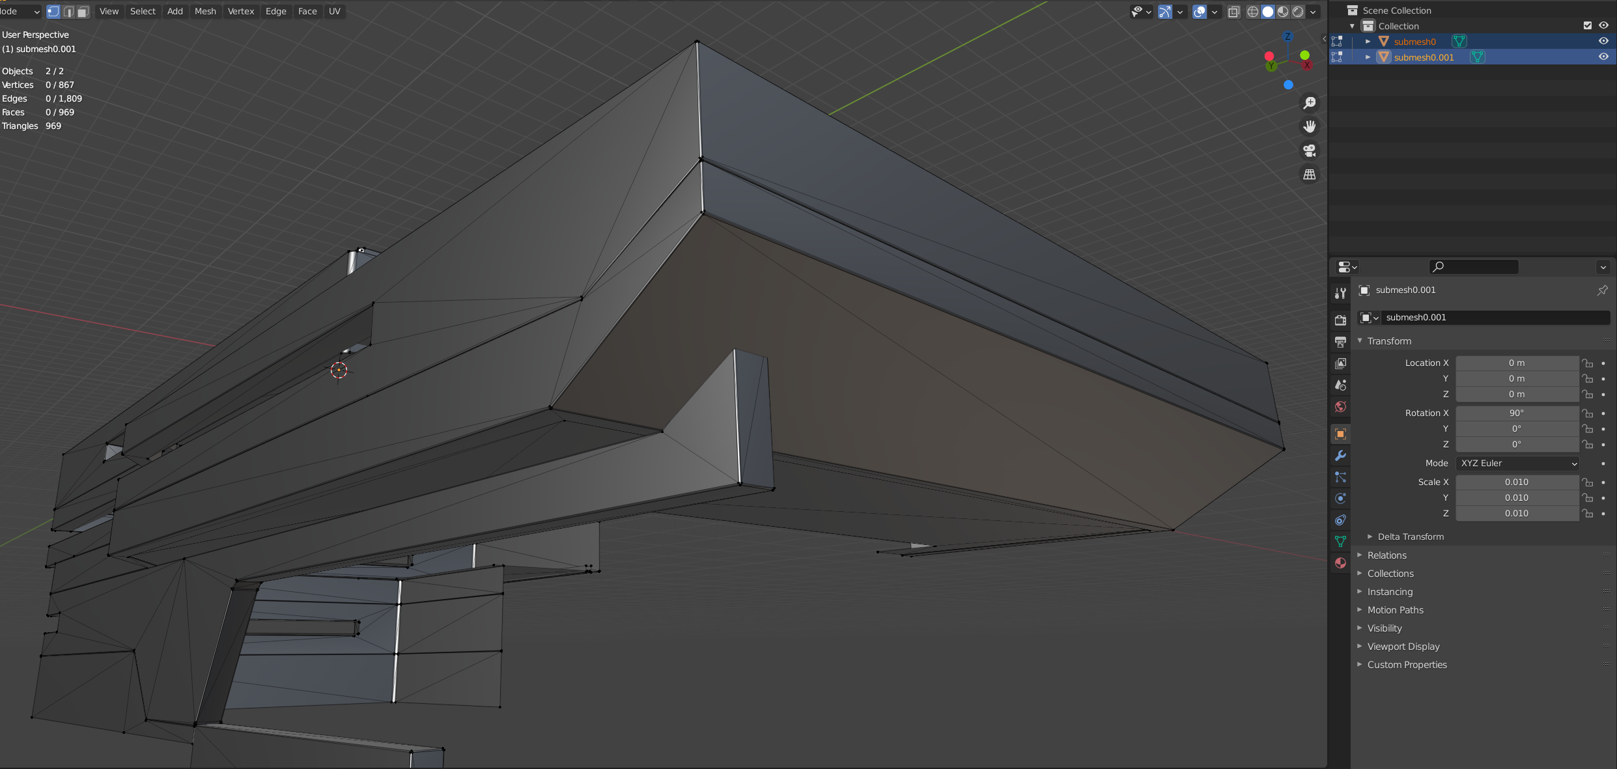
Task: Switch perspective/orthographic with grid gizmo
Action: 1309,174
